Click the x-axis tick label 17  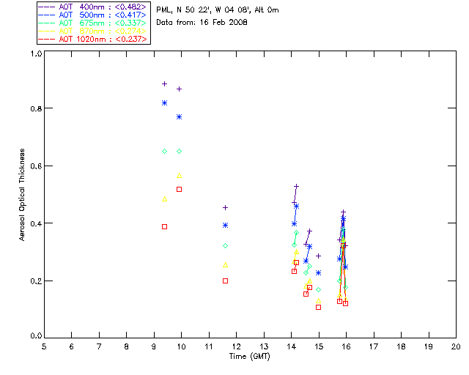coord(374,346)
